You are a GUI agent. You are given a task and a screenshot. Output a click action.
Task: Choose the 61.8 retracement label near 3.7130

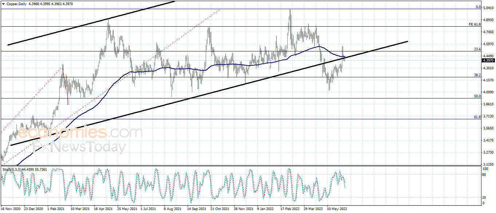click(x=477, y=117)
